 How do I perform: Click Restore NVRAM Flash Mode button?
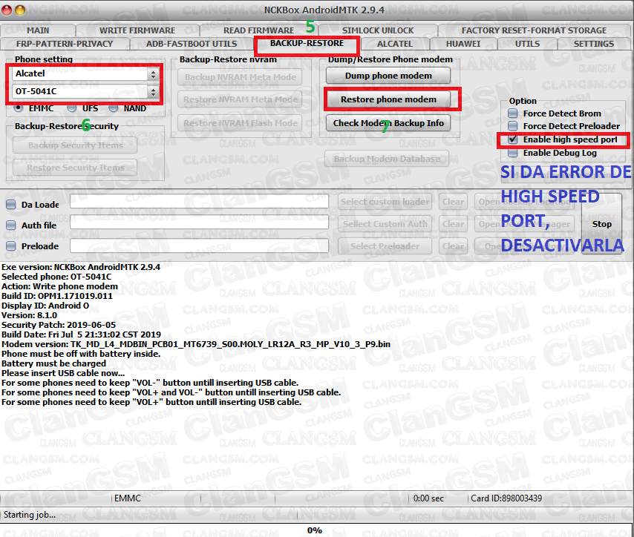241,123
